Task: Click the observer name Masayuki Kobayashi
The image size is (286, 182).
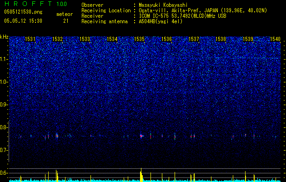Action: pyautogui.click(x=163, y=5)
